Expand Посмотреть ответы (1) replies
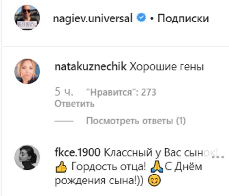Viewport: 229px width, 196px height. [x=136, y=121]
